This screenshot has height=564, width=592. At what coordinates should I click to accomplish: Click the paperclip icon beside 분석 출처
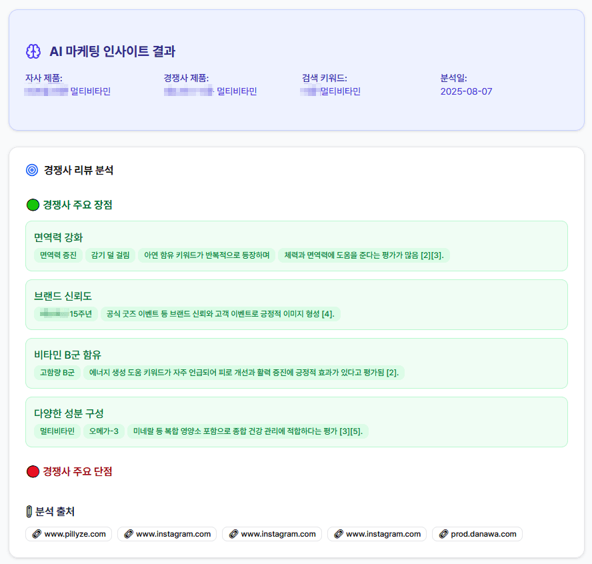click(x=29, y=510)
